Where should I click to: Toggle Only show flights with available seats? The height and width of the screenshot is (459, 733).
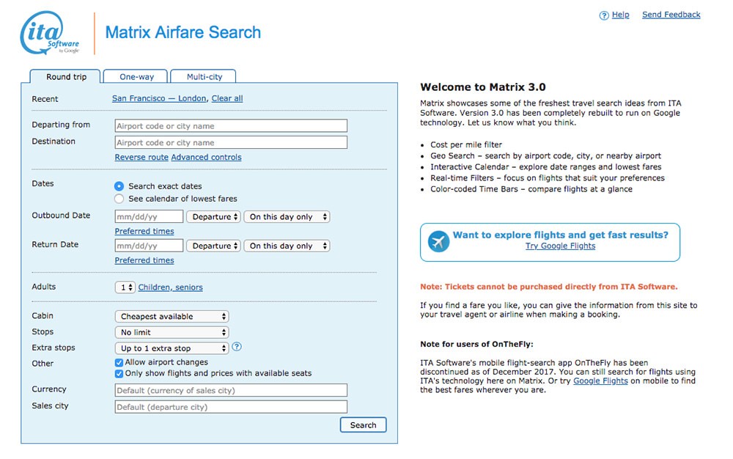click(119, 373)
